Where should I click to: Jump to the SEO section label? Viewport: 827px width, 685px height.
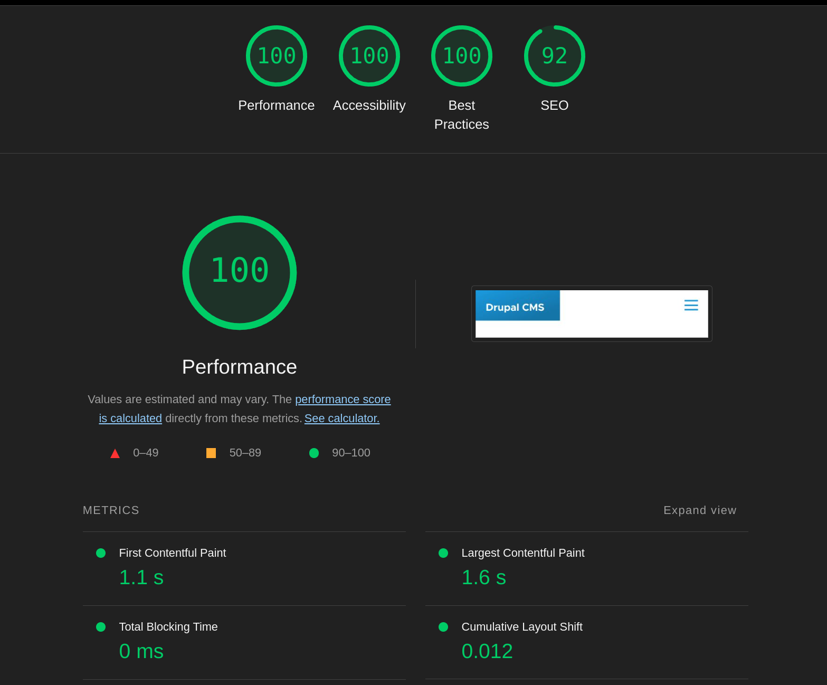pos(554,106)
